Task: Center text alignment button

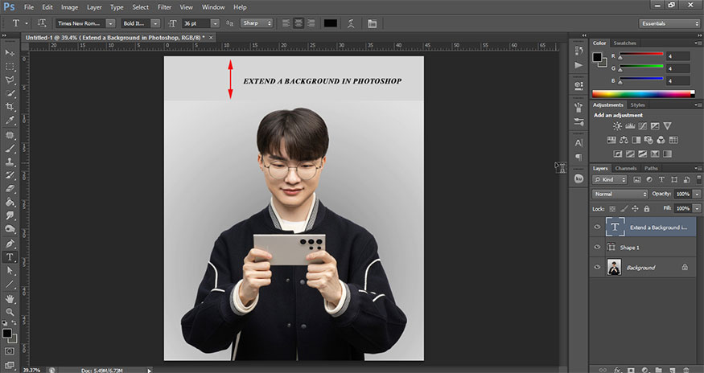Action: [x=298, y=23]
